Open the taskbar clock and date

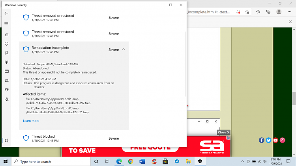[x=275, y=162]
